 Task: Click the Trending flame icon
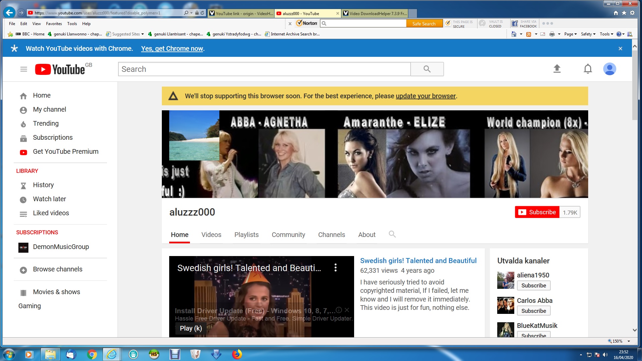(23, 124)
